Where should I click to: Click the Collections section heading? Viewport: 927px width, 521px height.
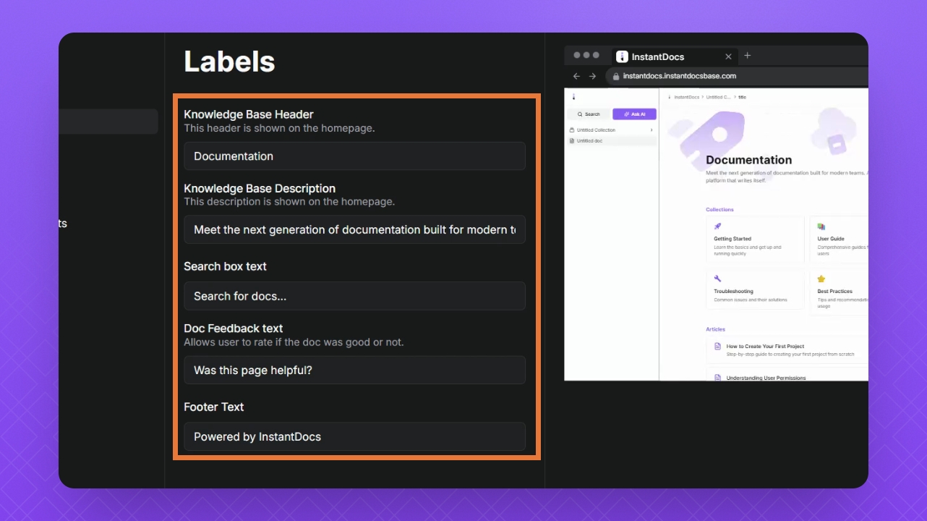click(x=719, y=210)
